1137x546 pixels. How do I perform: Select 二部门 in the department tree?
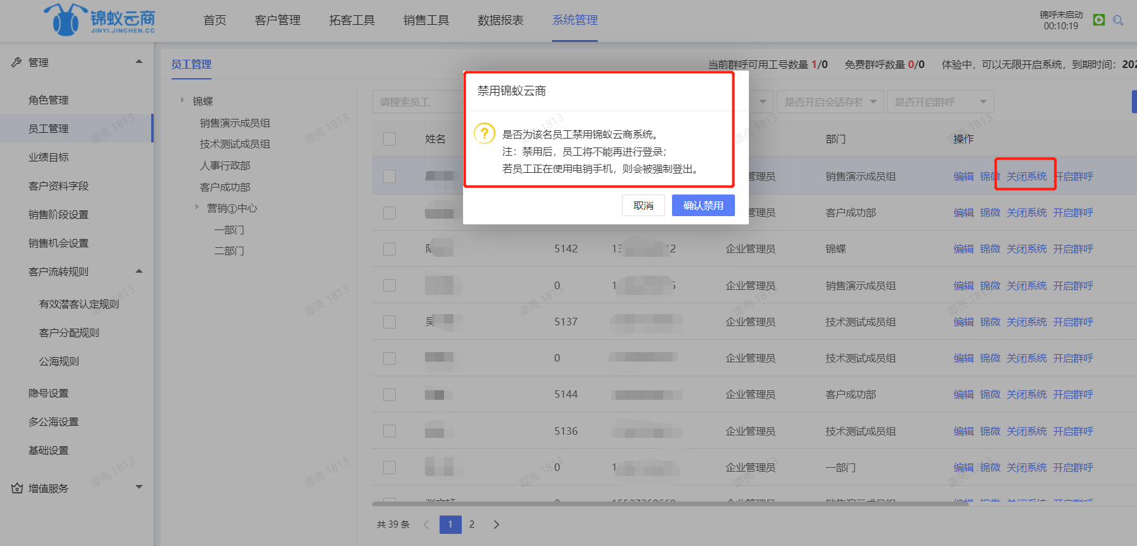(x=229, y=250)
